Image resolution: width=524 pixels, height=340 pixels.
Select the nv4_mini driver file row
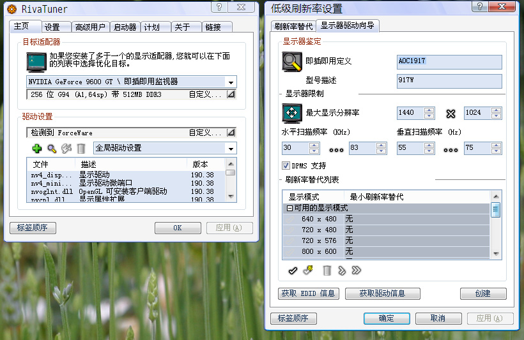pyautogui.click(x=127, y=184)
